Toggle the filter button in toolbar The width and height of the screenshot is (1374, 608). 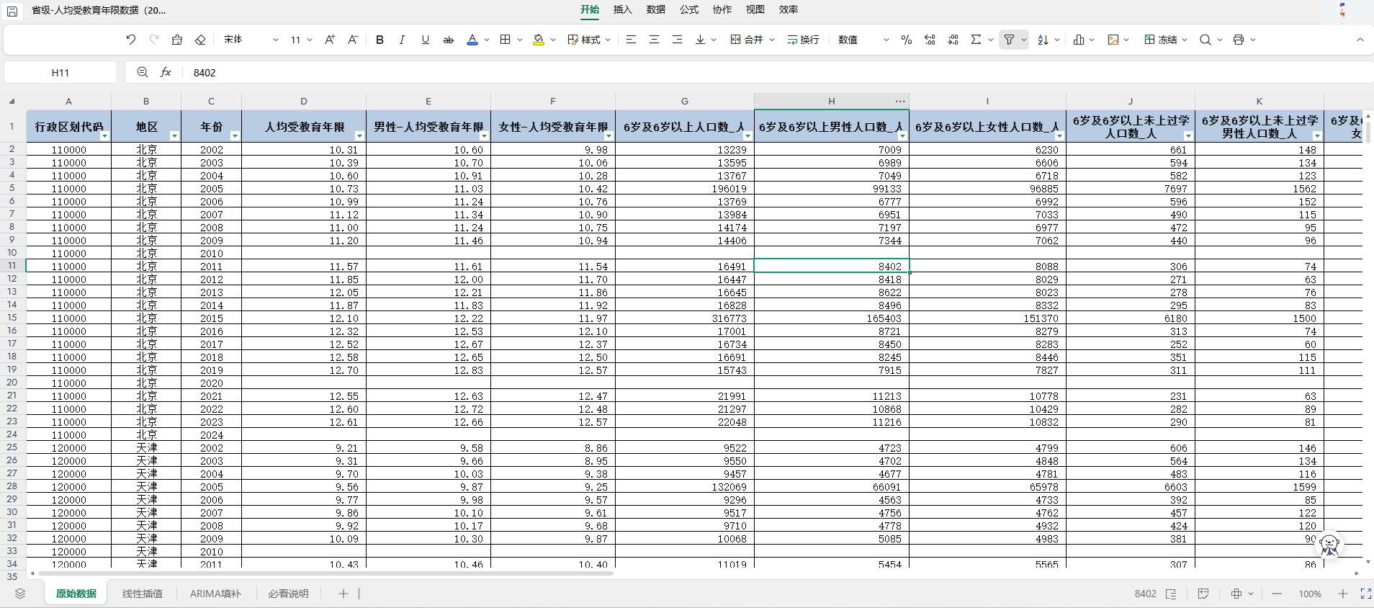click(1009, 40)
